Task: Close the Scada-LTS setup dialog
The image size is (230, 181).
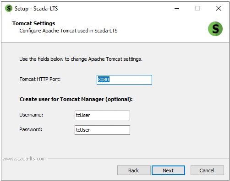Action: pos(219,8)
